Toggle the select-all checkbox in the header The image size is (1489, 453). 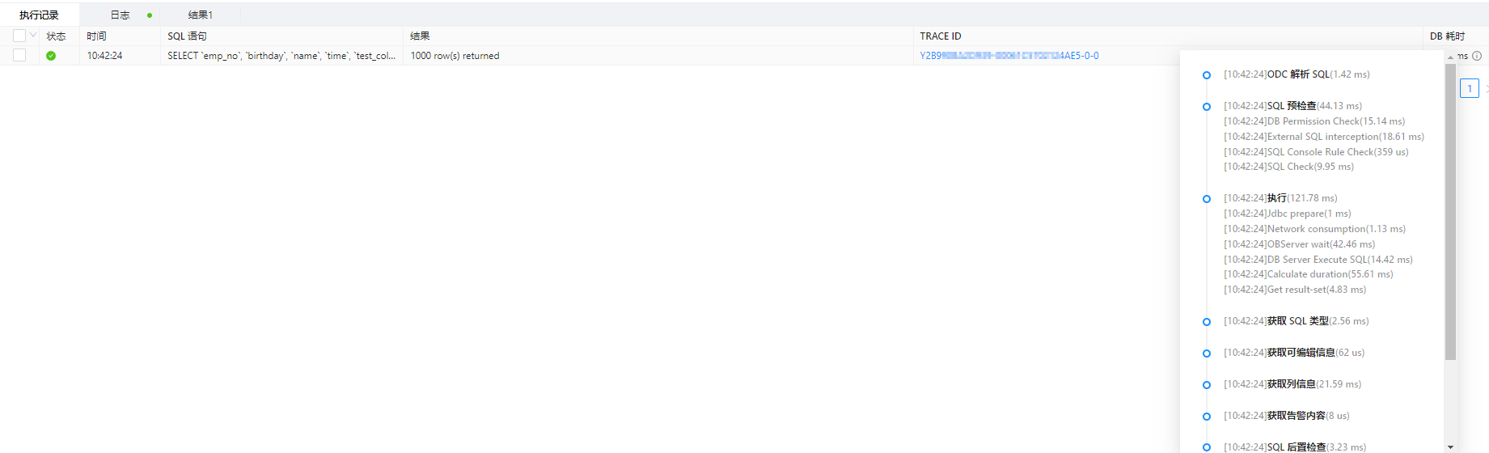click(x=19, y=36)
